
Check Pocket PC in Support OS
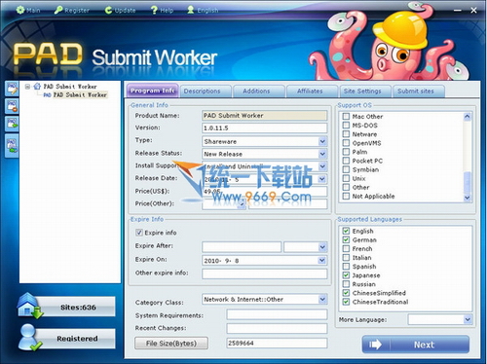pyautogui.click(x=346, y=161)
